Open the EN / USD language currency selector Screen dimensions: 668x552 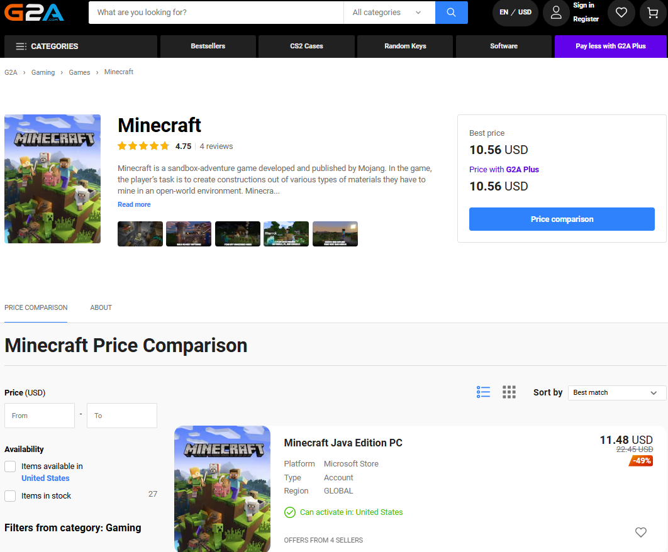click(x=515, y=13)
